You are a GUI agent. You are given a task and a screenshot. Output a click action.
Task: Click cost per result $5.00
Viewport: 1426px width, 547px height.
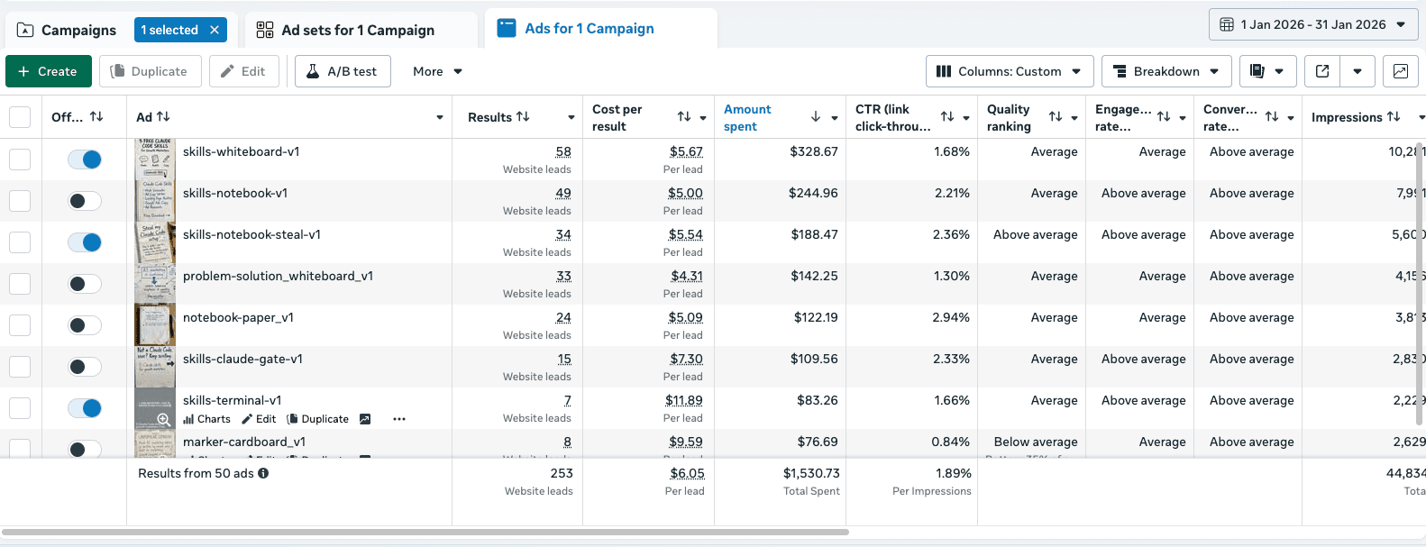[x=685, y=193]
